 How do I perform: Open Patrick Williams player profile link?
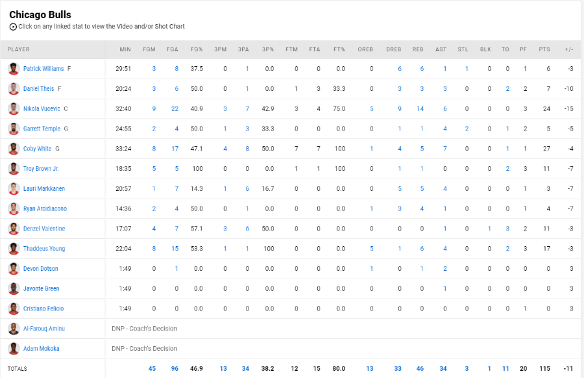point(43,69)
